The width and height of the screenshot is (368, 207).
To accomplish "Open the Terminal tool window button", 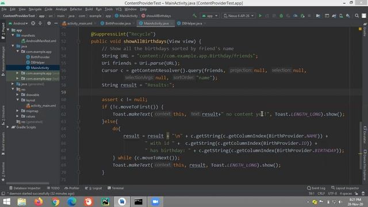I will point(116,188).
